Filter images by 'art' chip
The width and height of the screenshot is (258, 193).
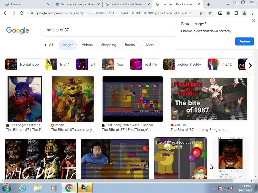88,64
